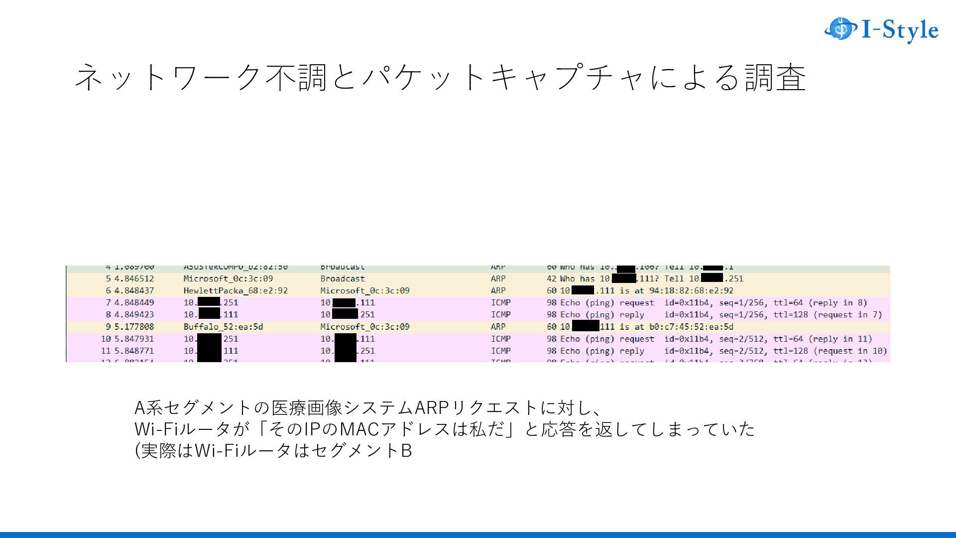The height and width of the screenshot is (538, 956).
Task: Click the slide title about packet capture
Action: click(440, 77)
